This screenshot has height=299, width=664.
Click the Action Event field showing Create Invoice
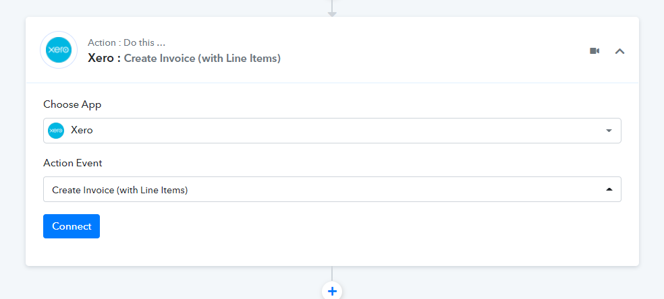[332, 189]
